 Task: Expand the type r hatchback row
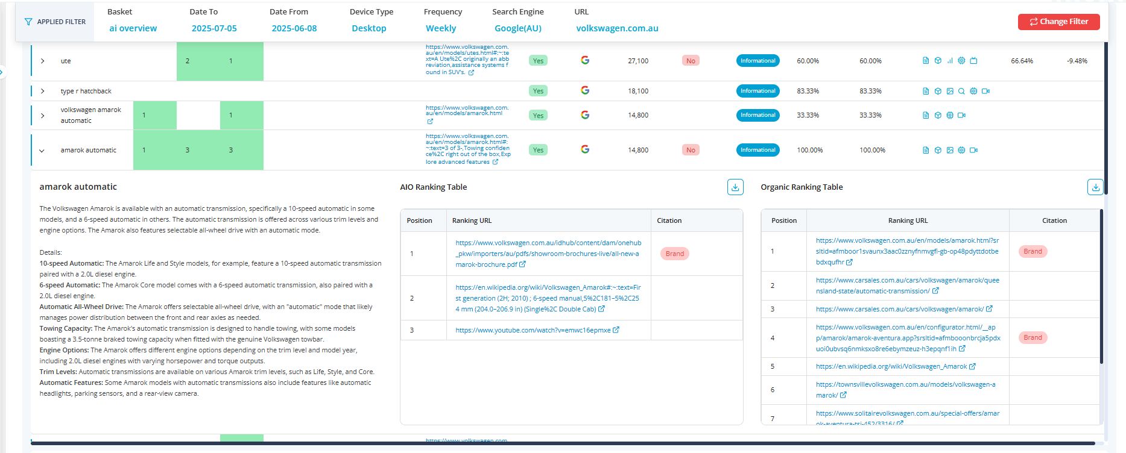tap(42, 91)
